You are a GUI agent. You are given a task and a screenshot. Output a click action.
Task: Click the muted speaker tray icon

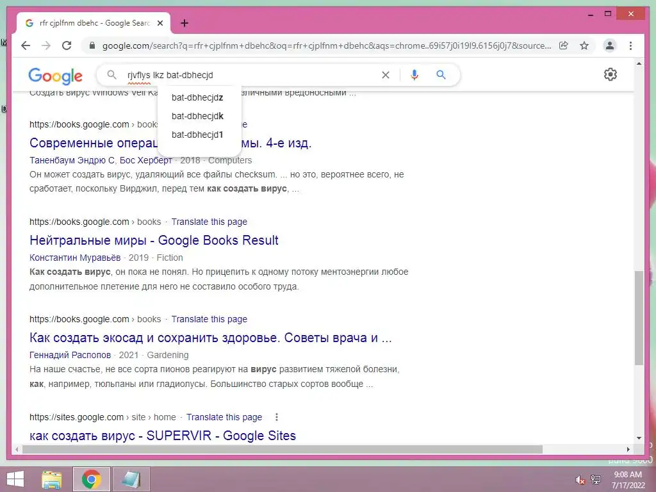(x=580, y=480)
